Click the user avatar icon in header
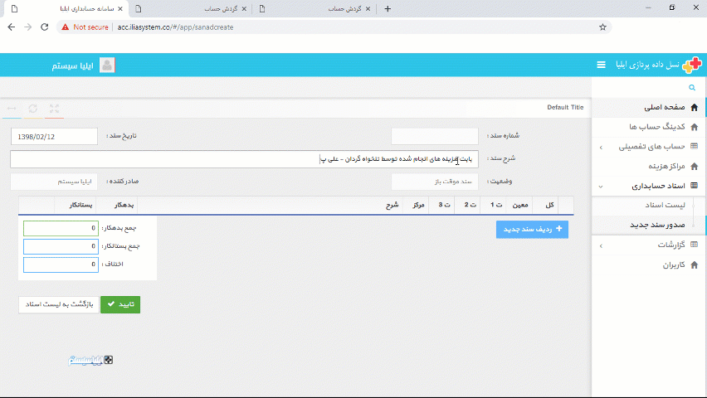707x398 pixels. coord(107,65)
